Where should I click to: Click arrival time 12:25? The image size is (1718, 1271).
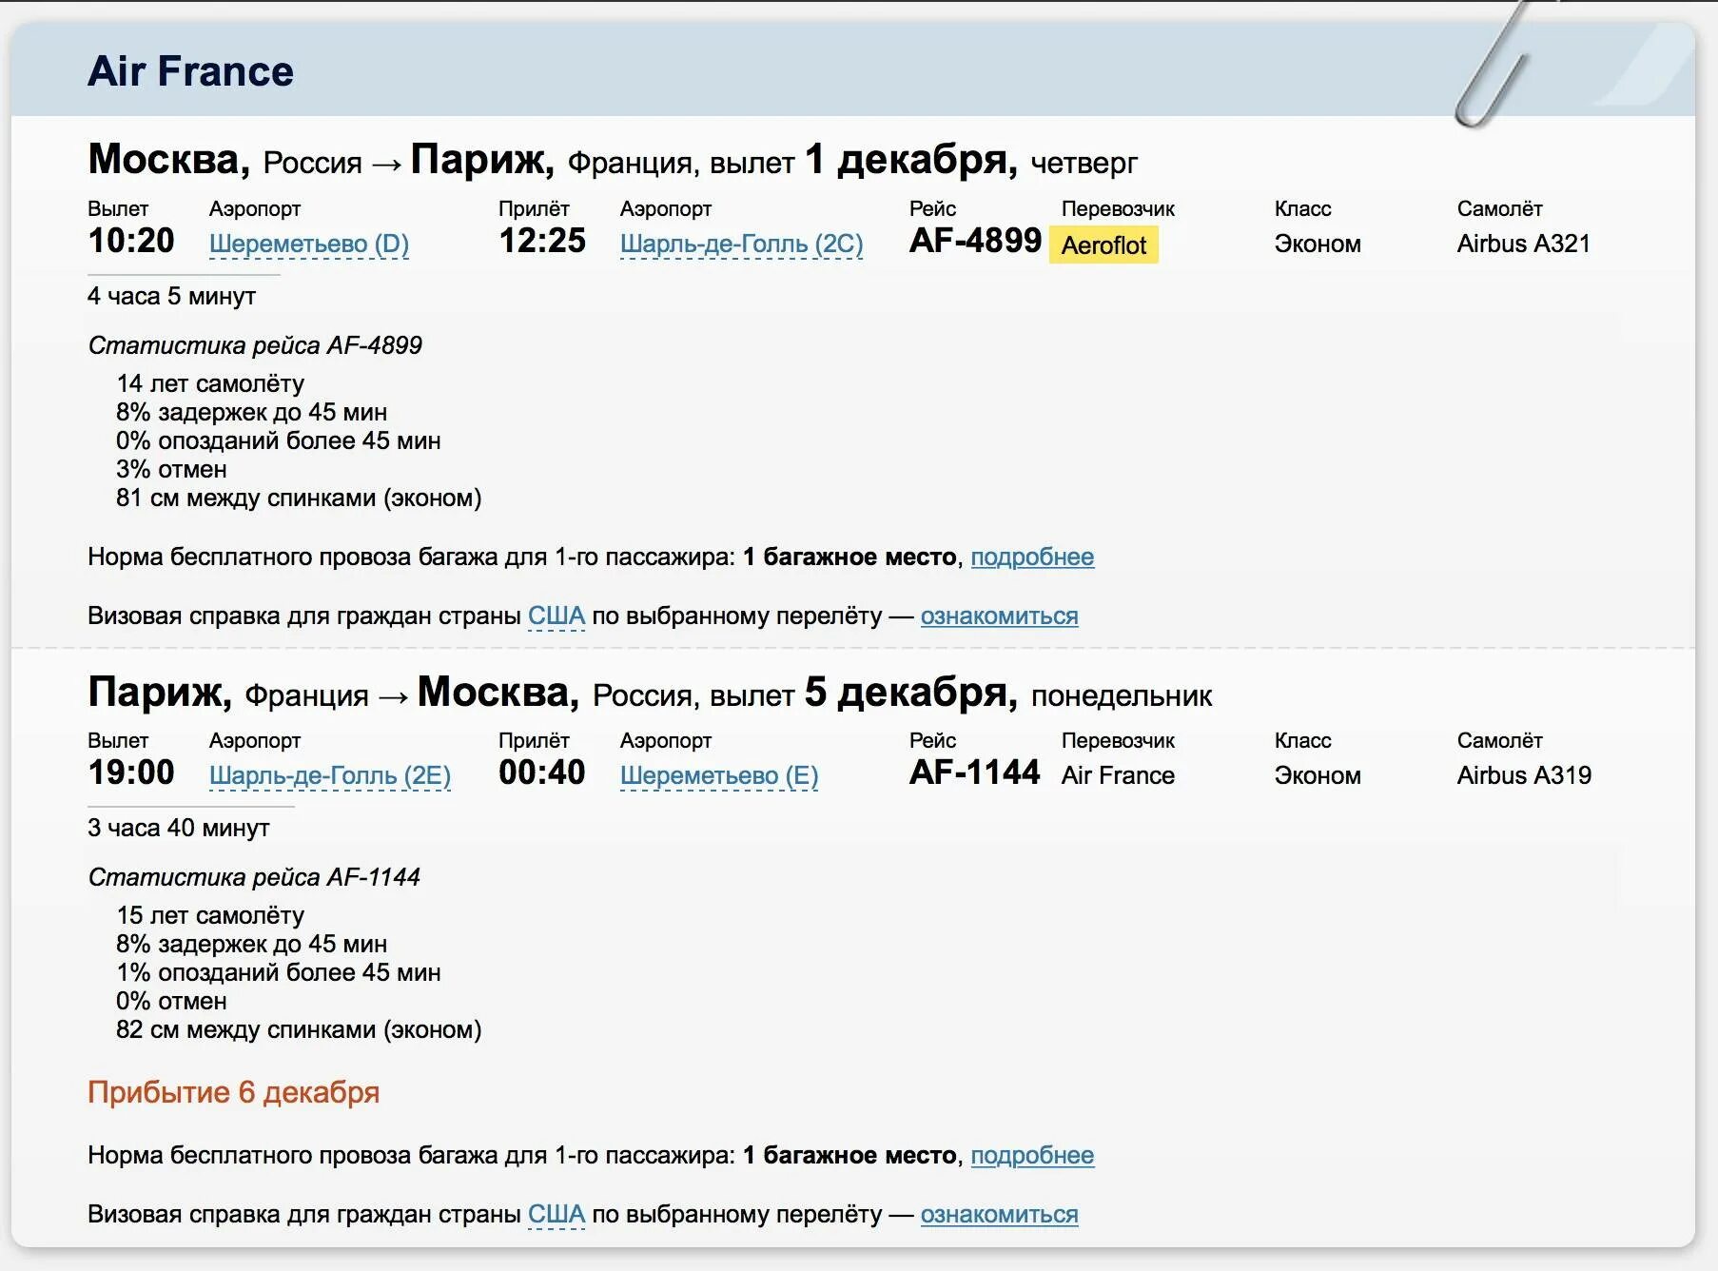pos(542,241)
